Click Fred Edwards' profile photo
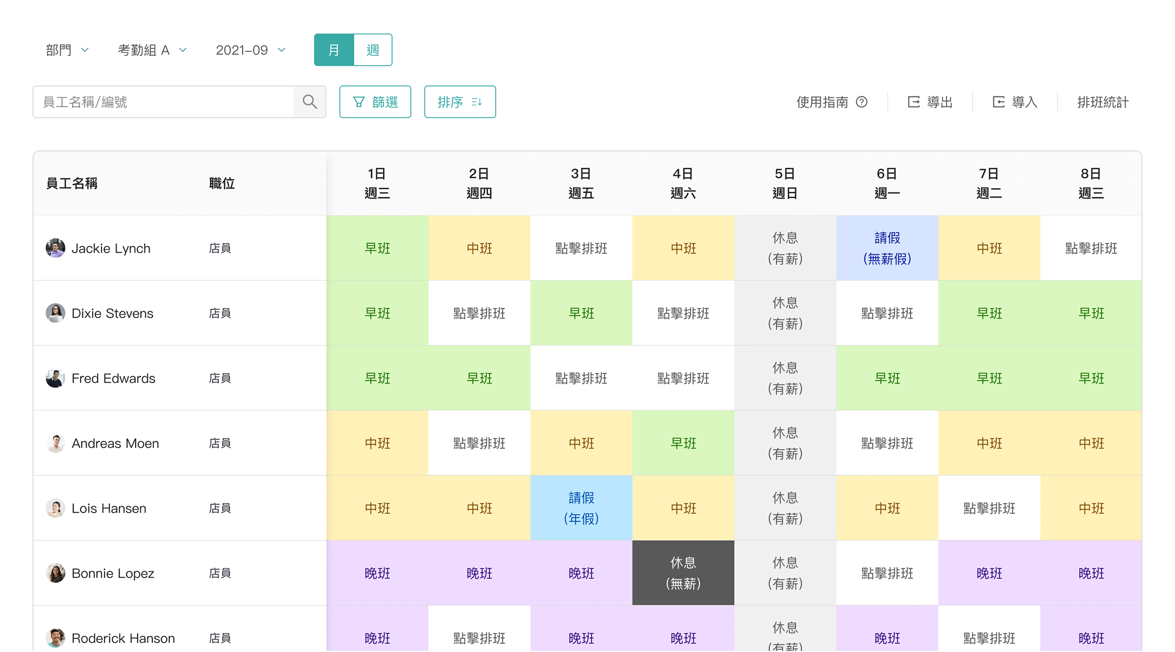This screenshot has width=1175, height=652. click(55, 378)
